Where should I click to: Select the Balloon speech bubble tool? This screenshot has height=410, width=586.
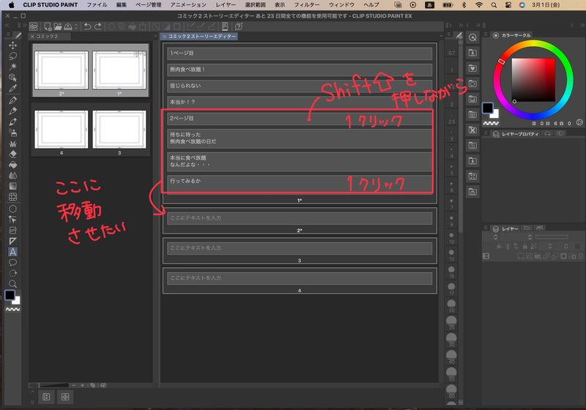[x=12, y=263]
